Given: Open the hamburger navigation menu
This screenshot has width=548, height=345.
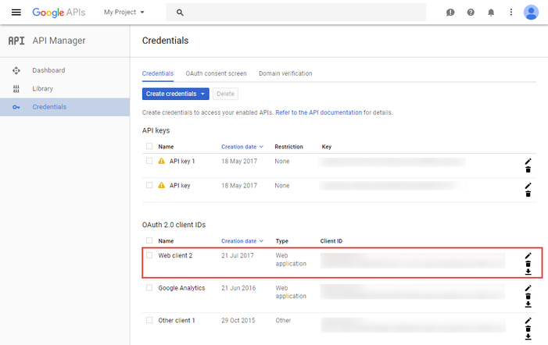Looking at the screenshot, I should pos(16,12).
